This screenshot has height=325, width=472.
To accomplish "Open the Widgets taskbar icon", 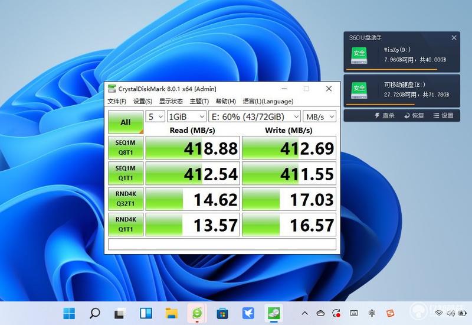I will [146, 313].
